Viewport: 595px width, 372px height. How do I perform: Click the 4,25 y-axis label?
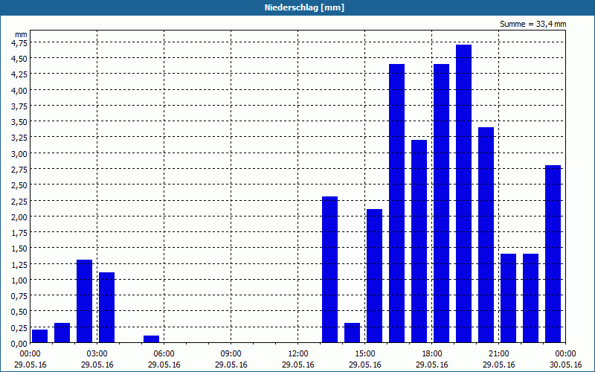[x=19, y=74]
